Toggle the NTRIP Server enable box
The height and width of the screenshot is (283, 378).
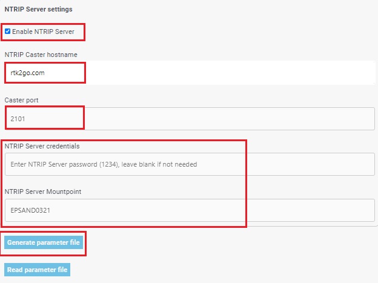(x=7, y=32)
